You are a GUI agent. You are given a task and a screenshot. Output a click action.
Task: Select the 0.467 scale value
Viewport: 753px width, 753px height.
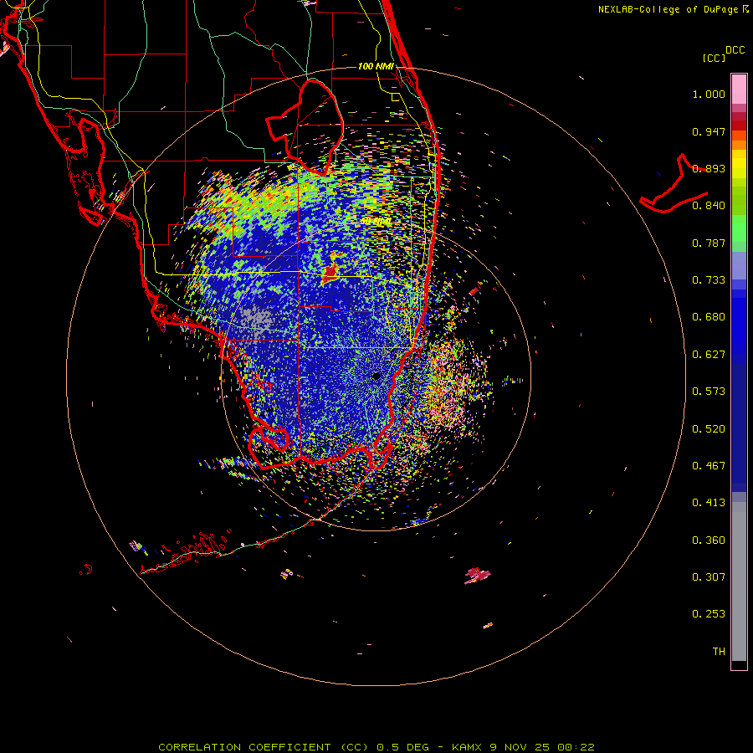(709, 466)
